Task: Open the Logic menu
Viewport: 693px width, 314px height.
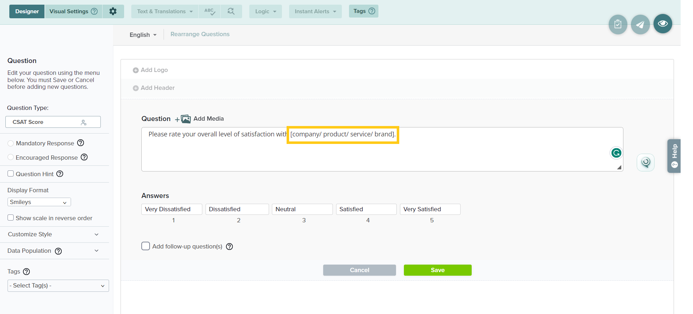Action: pos(265,11)
